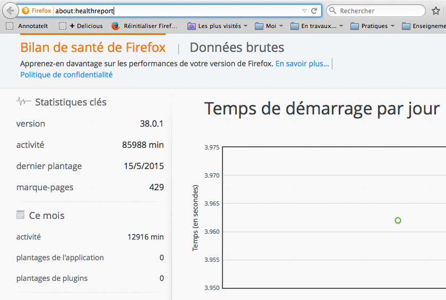Click the En travaux... folder icon
The height and width of the screenshot is (300, 446).
point(294,27)
